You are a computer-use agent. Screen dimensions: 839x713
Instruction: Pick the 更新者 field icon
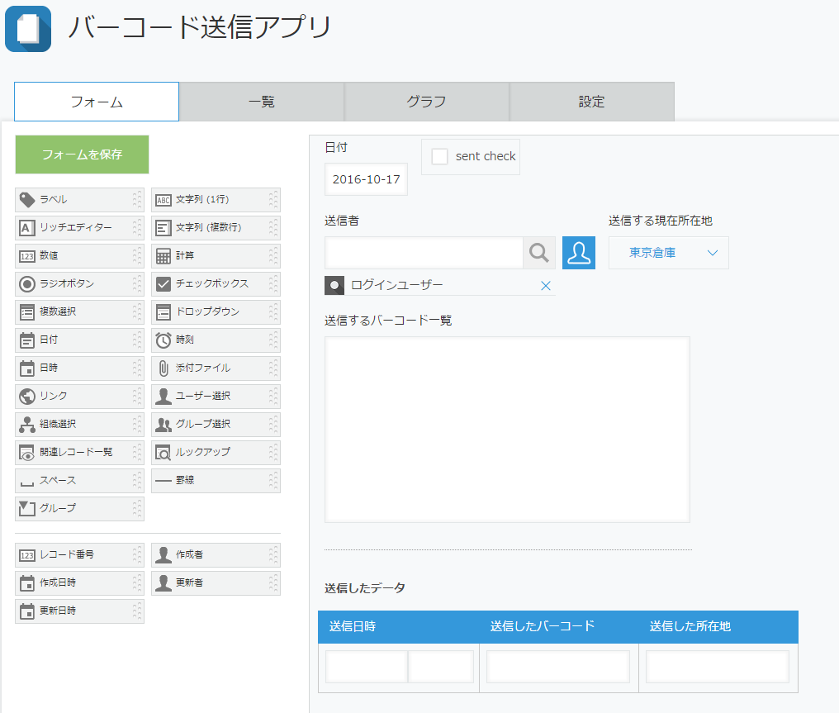pos(164,583)
